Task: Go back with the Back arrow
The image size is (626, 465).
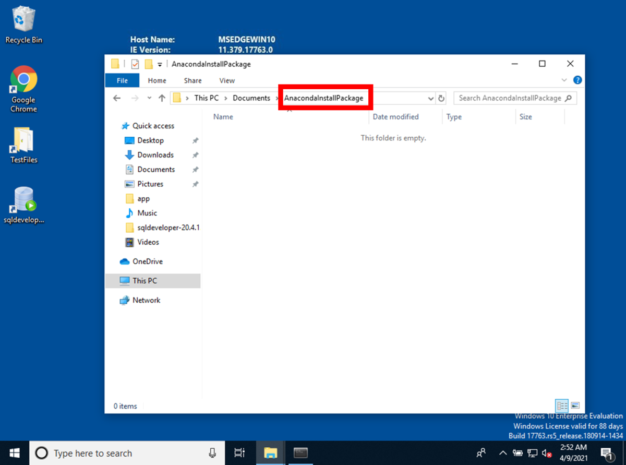Action: (117, 98)
